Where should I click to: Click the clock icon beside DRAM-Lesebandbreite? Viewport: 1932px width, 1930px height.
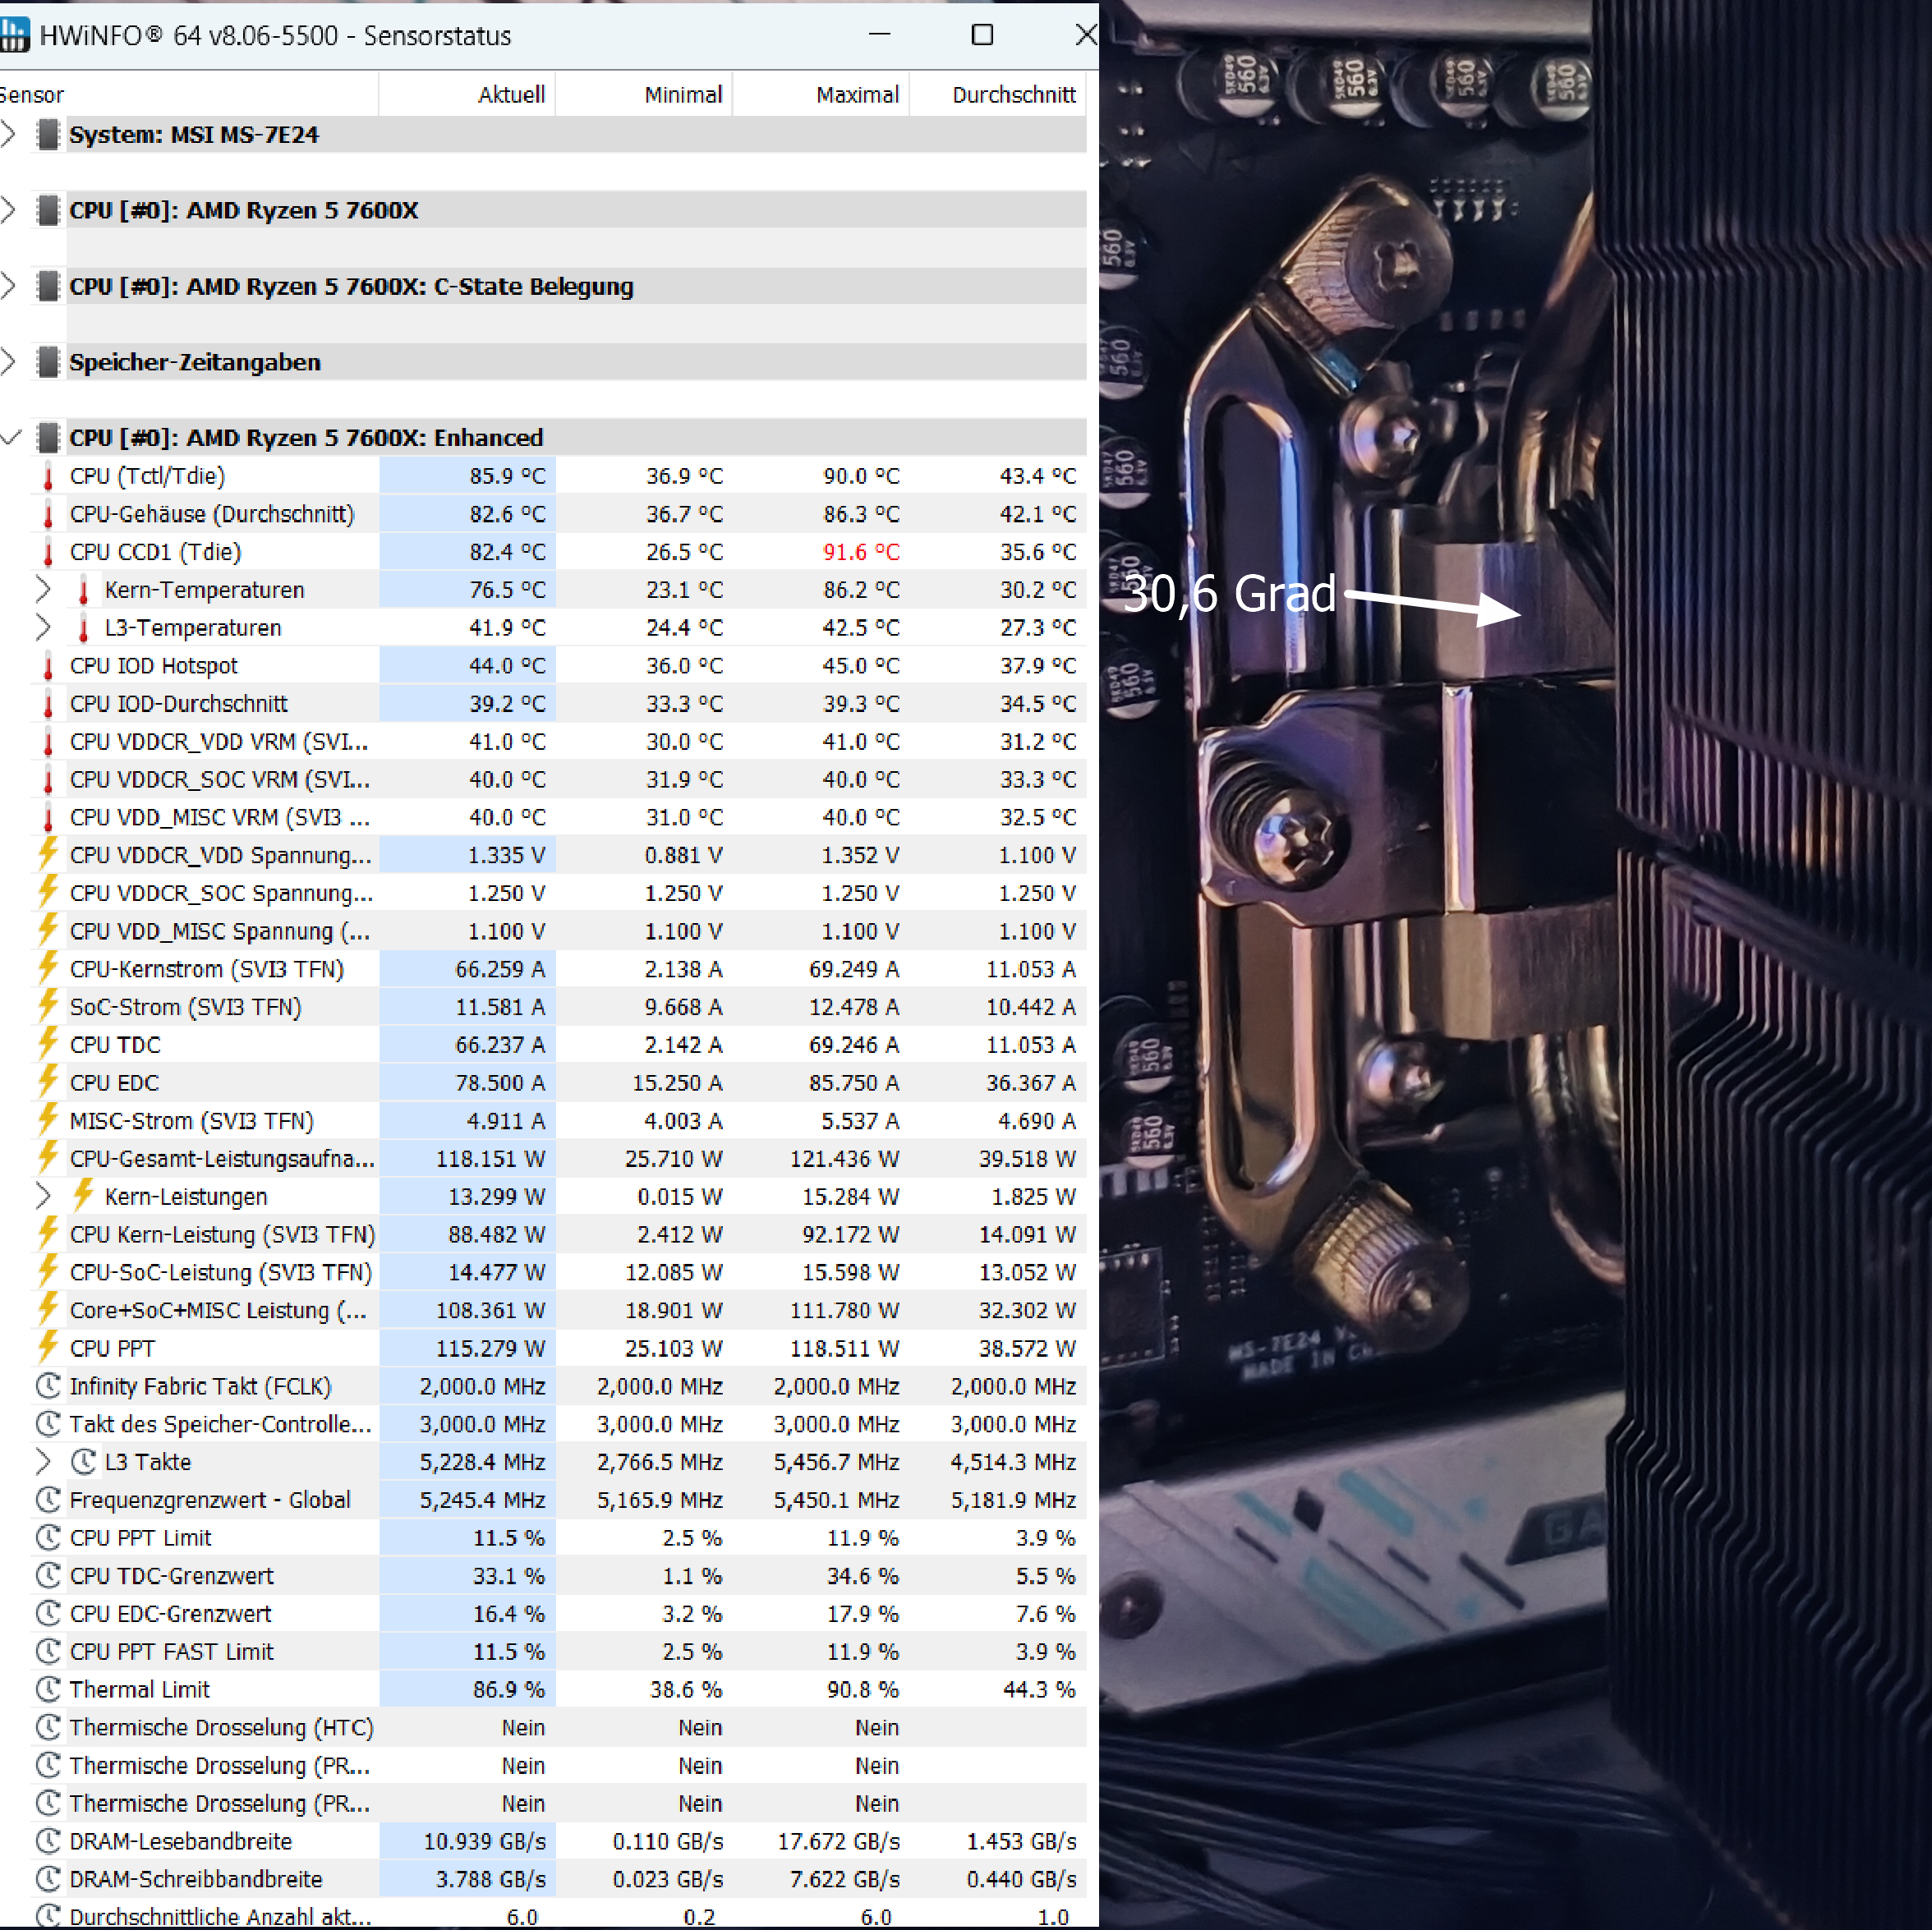[48, 1841]
